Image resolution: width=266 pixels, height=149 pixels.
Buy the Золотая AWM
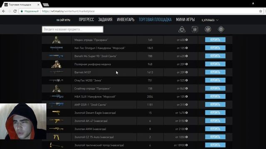[x=215, y=129]
